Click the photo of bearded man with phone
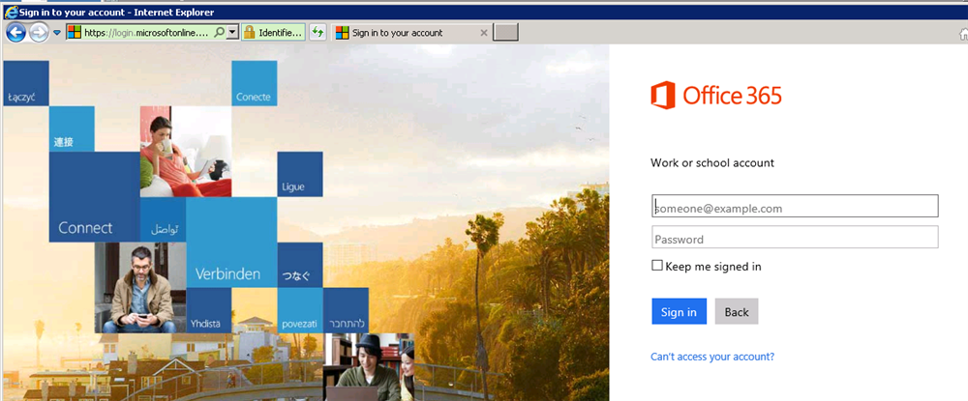Screen dimensions: 968x401 (x=140, y=288)
